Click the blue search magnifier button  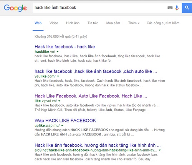coord(187,8)
